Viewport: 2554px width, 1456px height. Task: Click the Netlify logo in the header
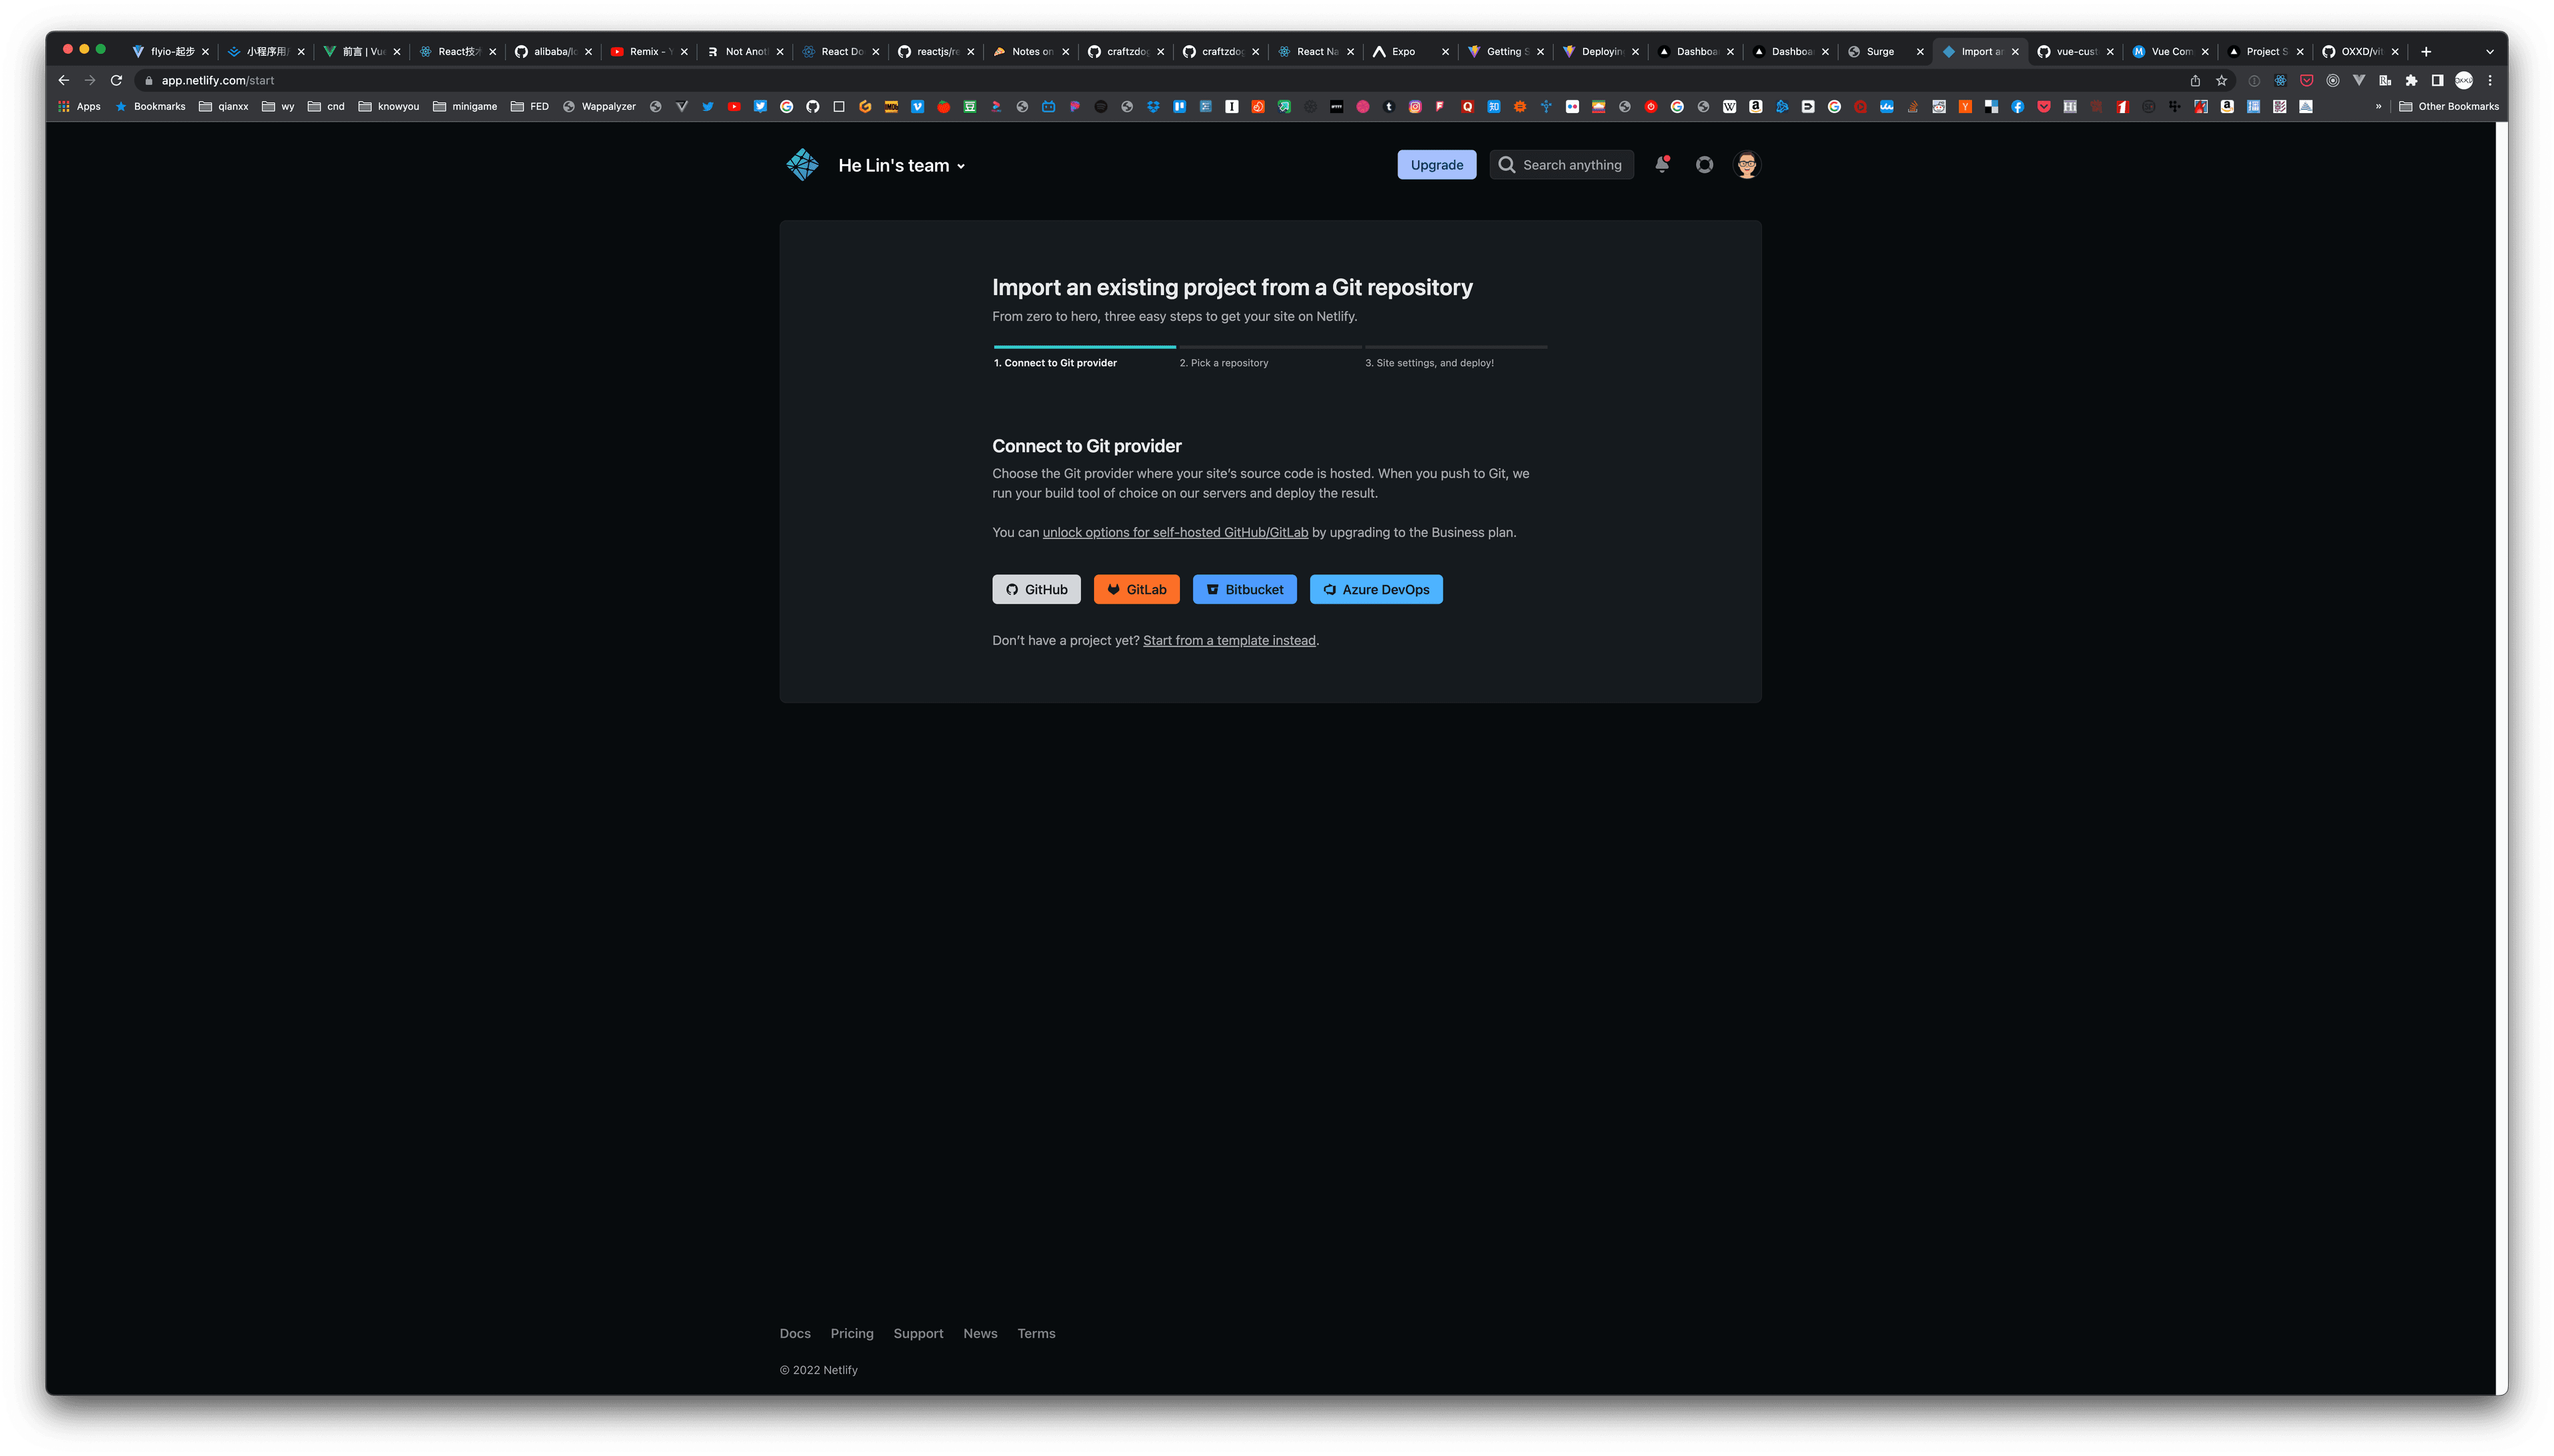801,165
